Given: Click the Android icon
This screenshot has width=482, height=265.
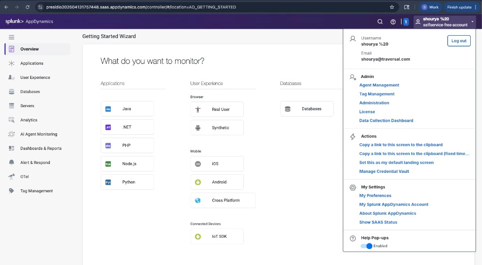Looking at the screenshot, I should (x=198, y=182).
